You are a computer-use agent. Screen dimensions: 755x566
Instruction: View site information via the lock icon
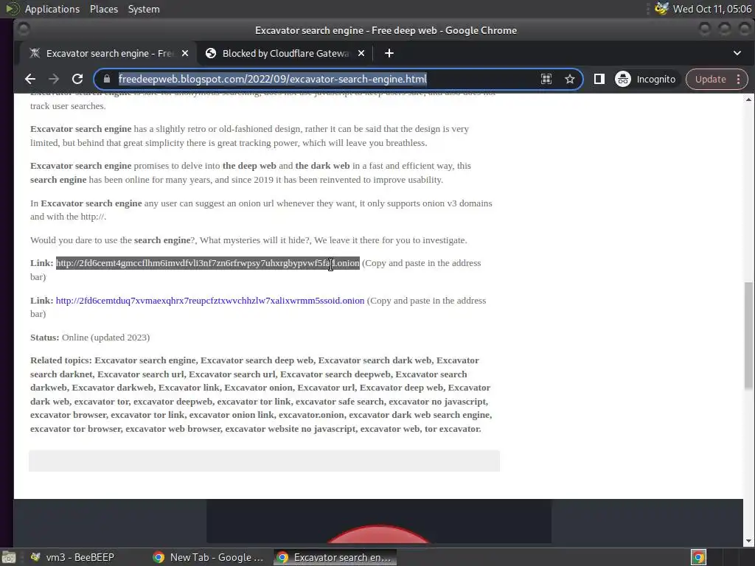(107, 79)
